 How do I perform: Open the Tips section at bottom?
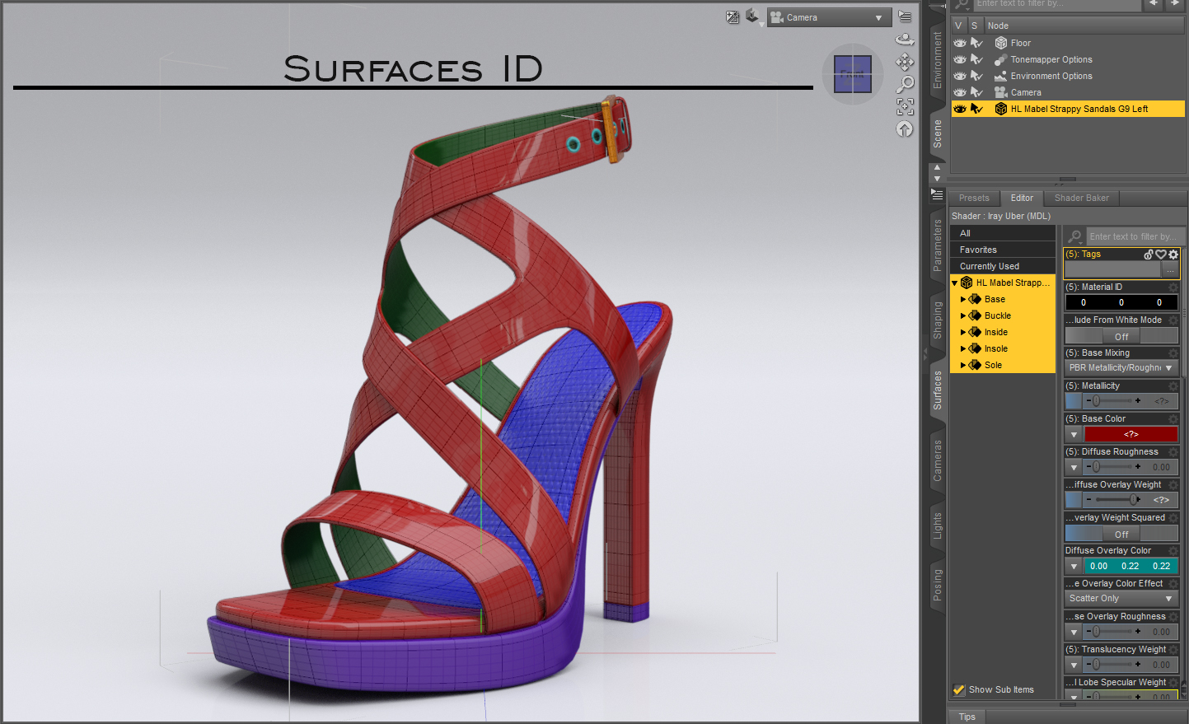coord(967,717)
